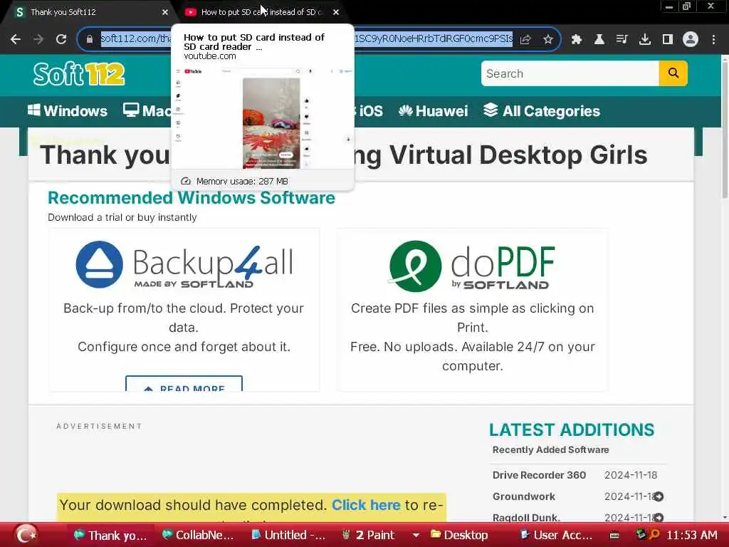Open the Huawei category menu

pyautogui.click(x=433, y=110)
